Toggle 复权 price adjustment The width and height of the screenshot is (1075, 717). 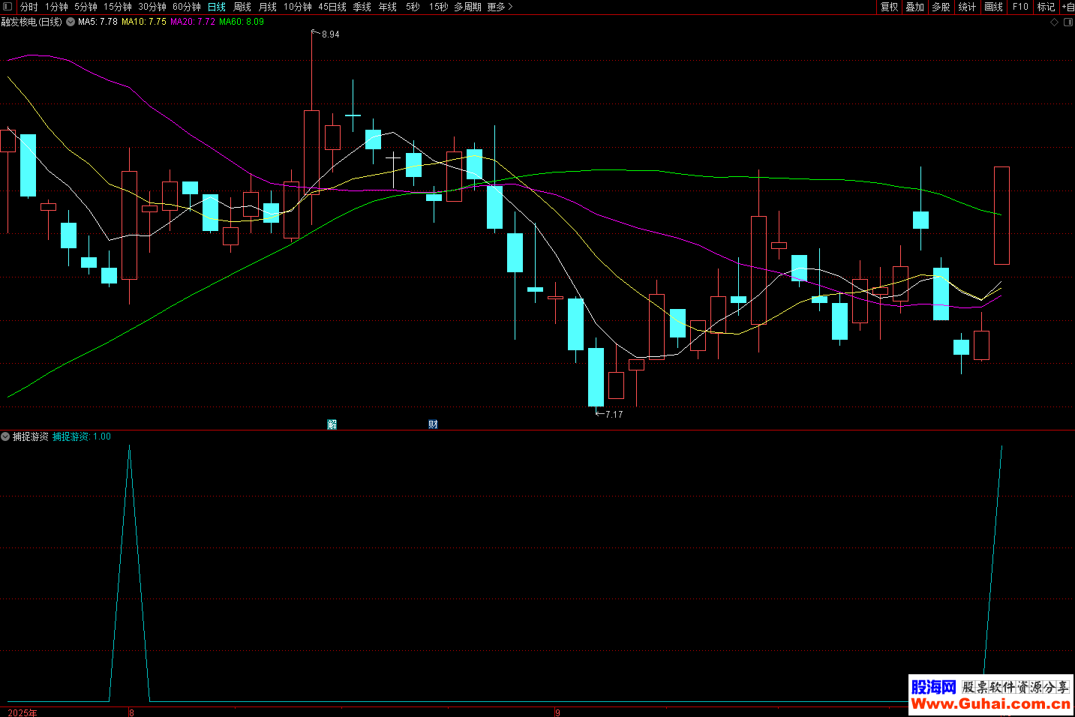[x=890, y=7]
